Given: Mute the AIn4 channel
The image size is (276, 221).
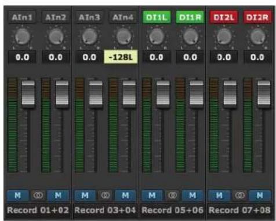Looking at the screenshot, I should coord(125,196).
